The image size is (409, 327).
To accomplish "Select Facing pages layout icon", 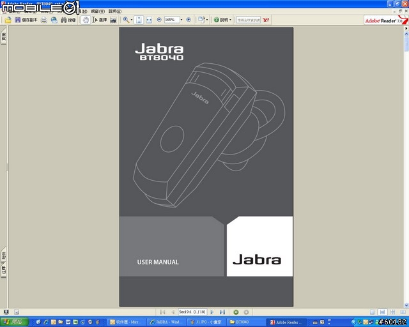I will [x=403, y=312].
